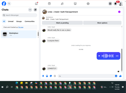The width and height of the screenshot is (126, 93).
Task: Play the voice message
Action: [x=99, y=56]
